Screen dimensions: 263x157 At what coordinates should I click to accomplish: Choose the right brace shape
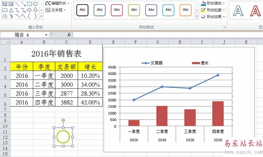36,16
